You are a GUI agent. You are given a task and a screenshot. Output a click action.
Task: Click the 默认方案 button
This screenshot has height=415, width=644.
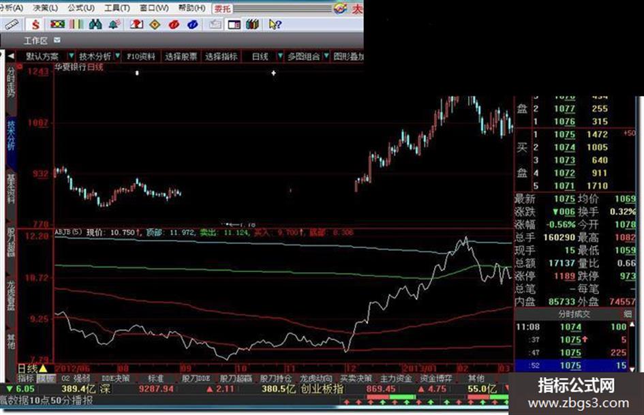(42, 57)
